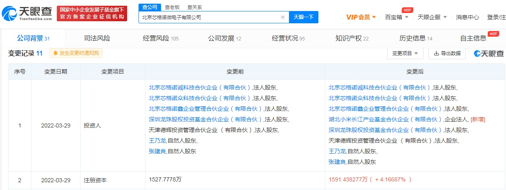This screenshot has width=506, height=190.
Task: Click the Tianyancha watermark logo at right
Action: click(488, 54)
